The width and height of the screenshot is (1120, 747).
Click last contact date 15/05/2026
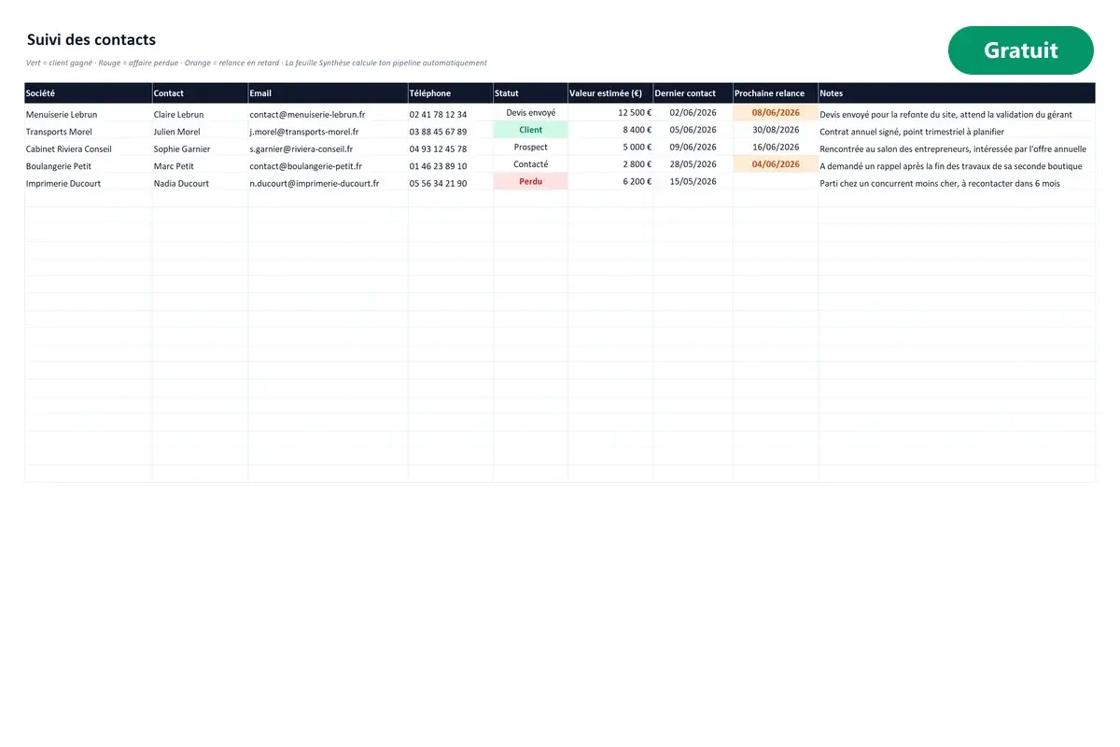click(693, 181)
